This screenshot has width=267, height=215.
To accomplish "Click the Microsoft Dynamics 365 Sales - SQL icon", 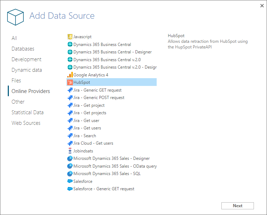I will pyautogui.click(x=70, y=174).
